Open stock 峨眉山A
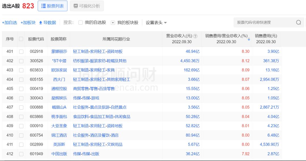The image size is (306, 161). 59,107
